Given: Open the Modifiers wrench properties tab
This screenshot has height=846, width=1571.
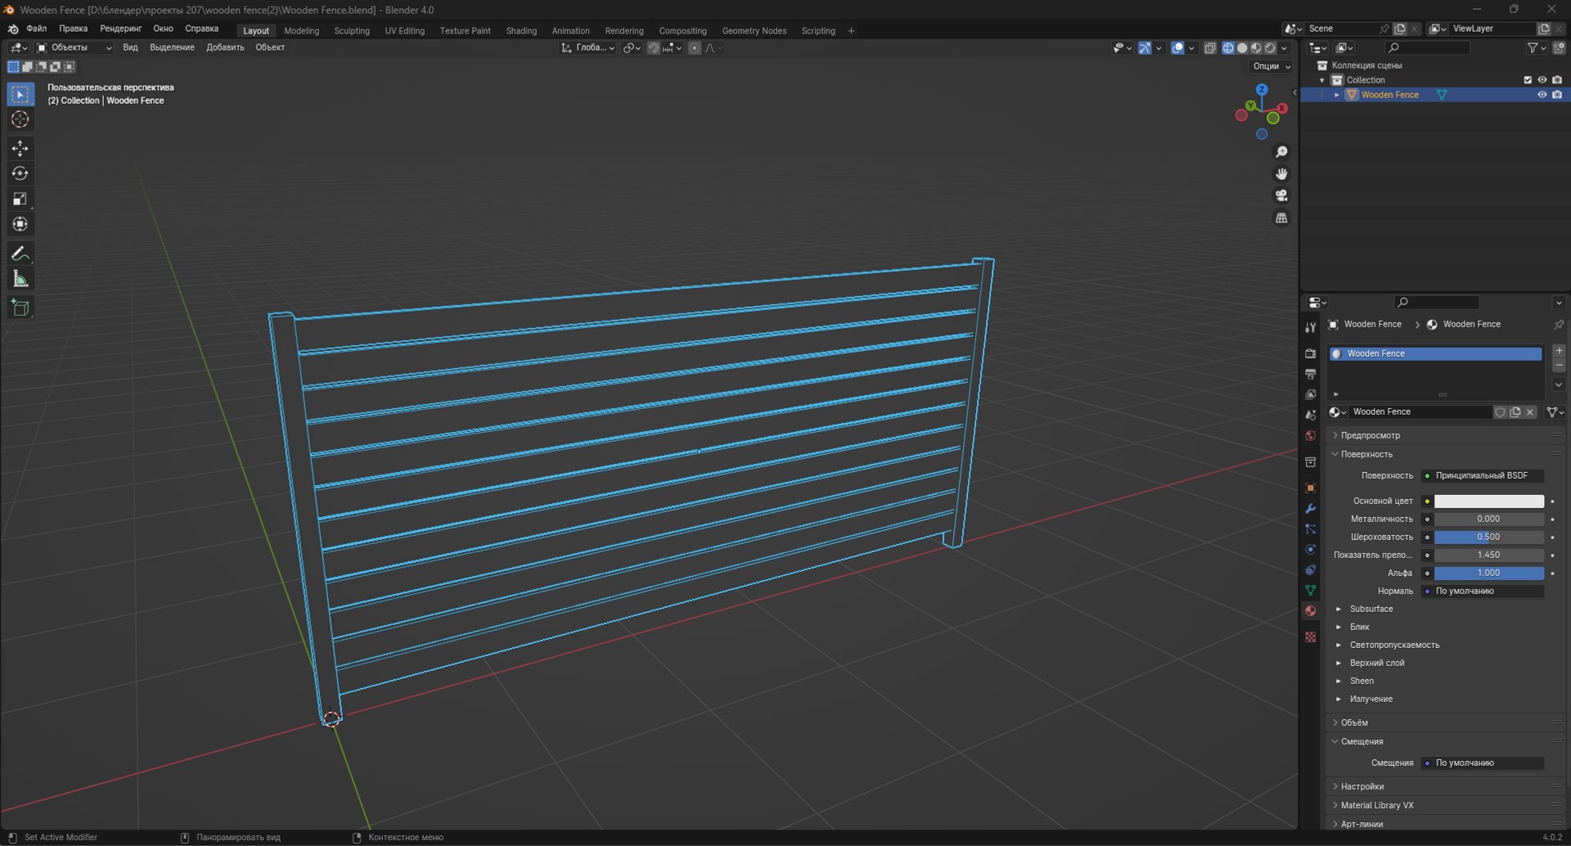Looking at the screenshot, I should pos(1310,509).
